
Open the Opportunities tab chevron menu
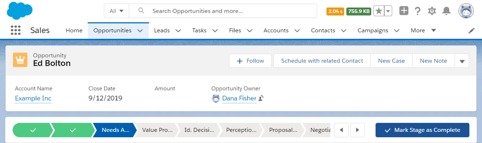click(140, 31)
